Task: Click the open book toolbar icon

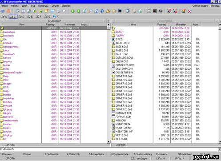Action: (x=23, y=11)
